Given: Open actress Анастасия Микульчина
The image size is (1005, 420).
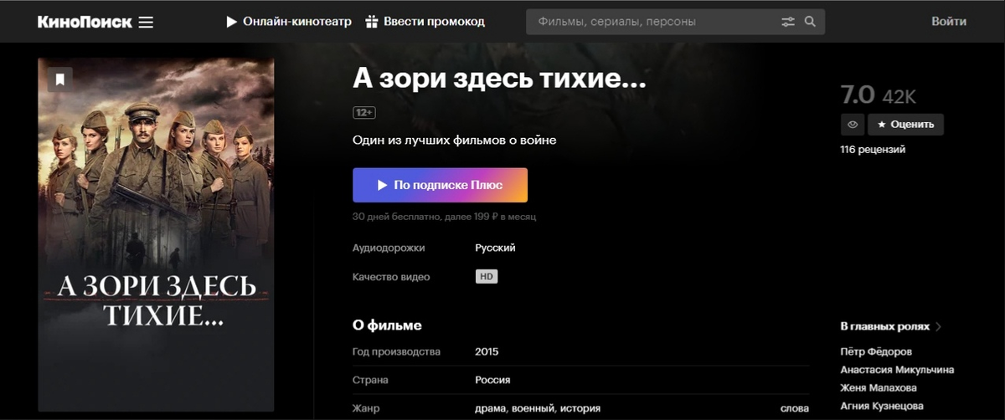Looking at the screenshot, I should (x=897, y=370).
